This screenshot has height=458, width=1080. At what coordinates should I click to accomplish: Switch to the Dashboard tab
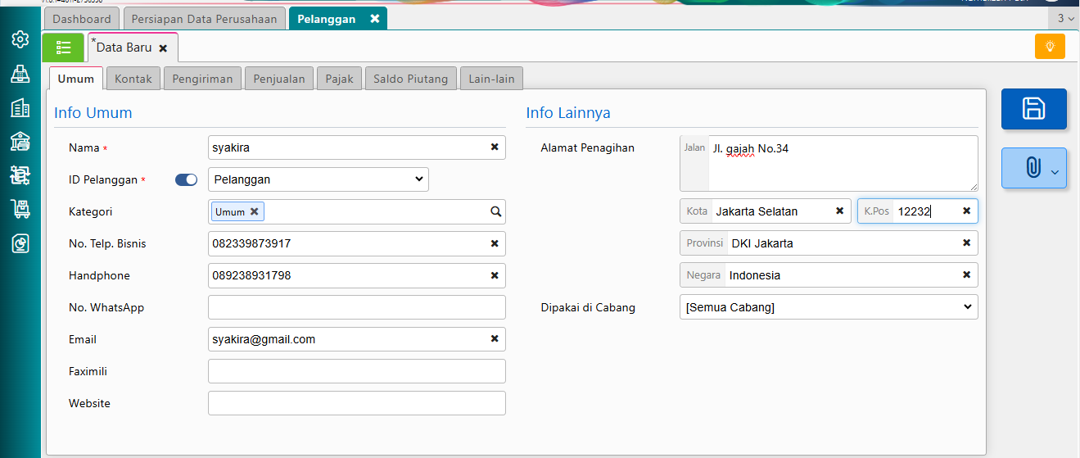[x=82, y=18]
